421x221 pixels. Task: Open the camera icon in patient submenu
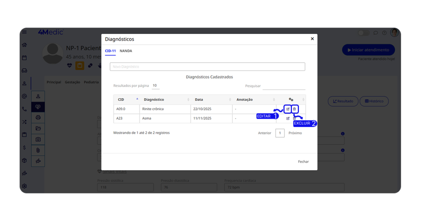[x=38, y=139]
